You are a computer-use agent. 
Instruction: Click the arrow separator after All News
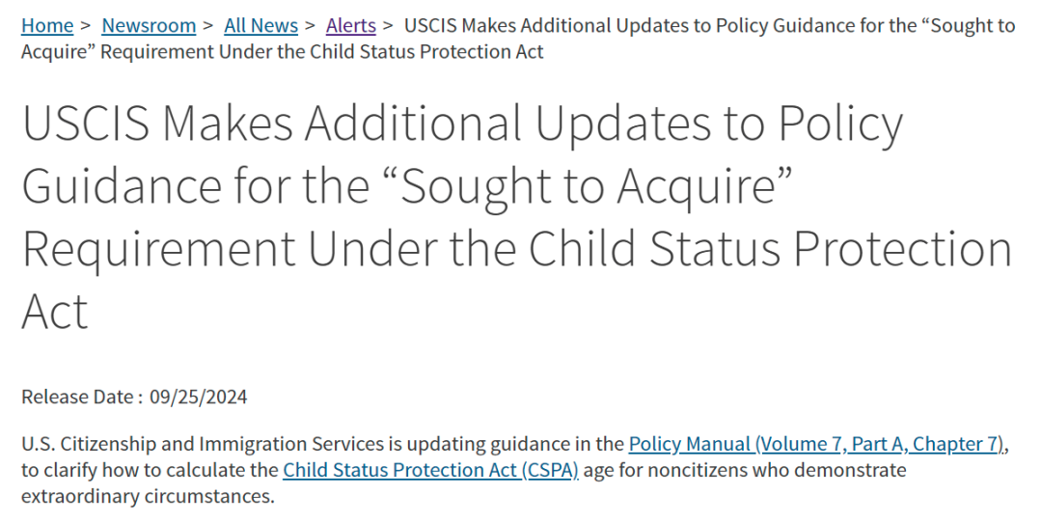[x=310, y=25]
